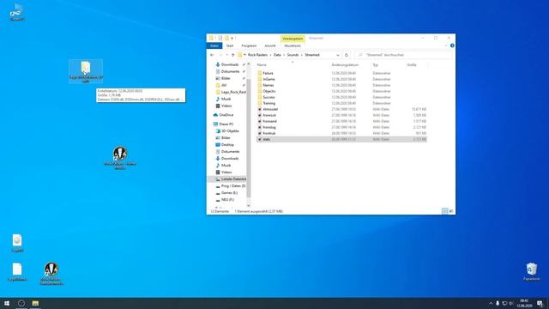Select Dieser PC in navigation pane
The width and height of the screenshot is (549, 309).
(226, 124)
